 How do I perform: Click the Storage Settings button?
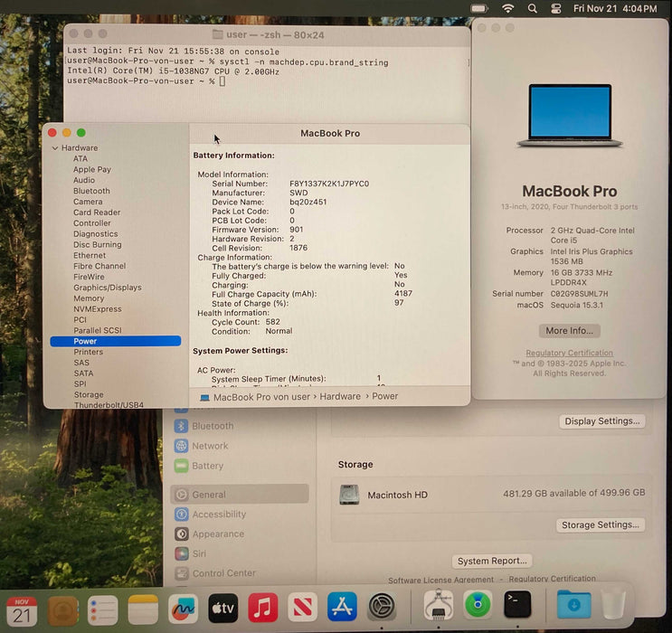point(600,524)
